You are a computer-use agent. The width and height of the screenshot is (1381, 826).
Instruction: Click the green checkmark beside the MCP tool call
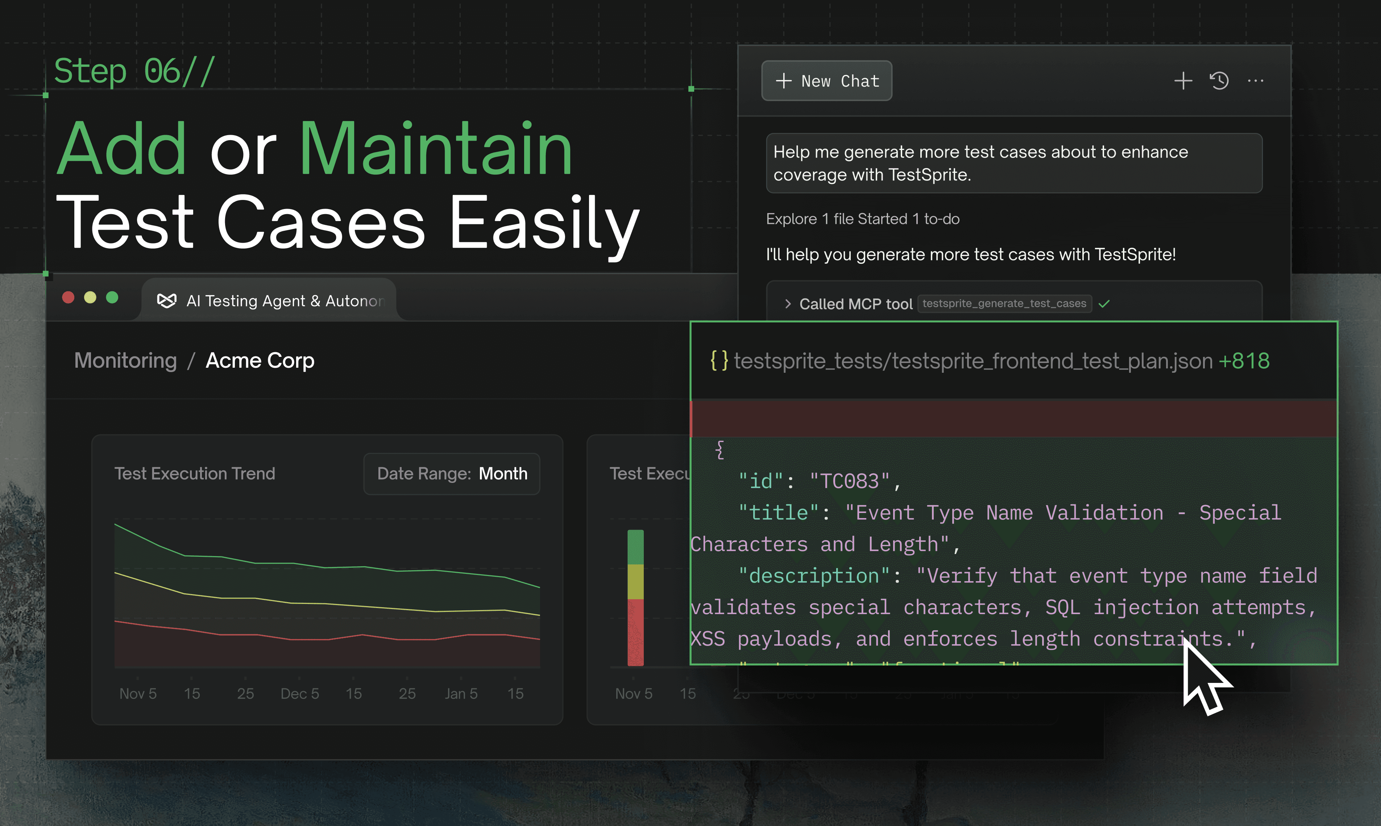point(1105,304)
